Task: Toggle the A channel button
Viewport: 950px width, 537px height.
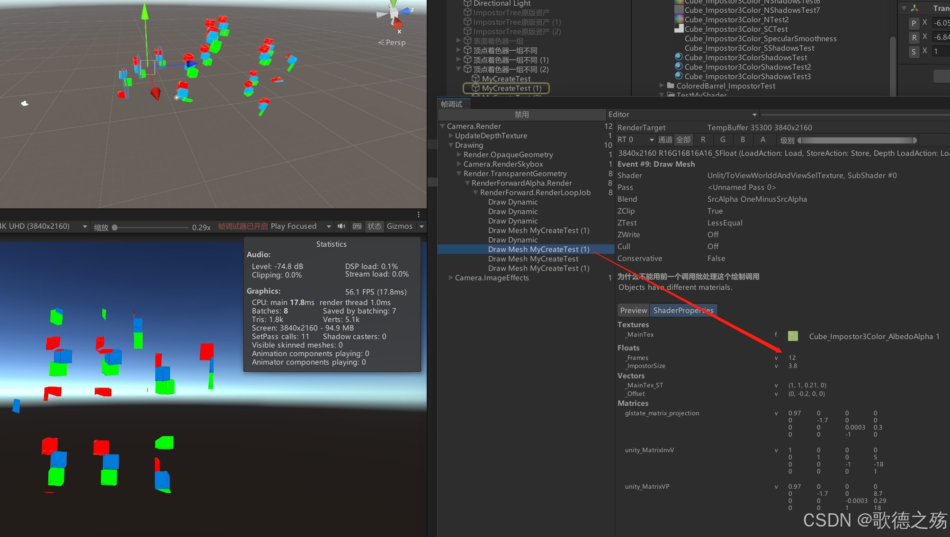Action: pos(763,140)
